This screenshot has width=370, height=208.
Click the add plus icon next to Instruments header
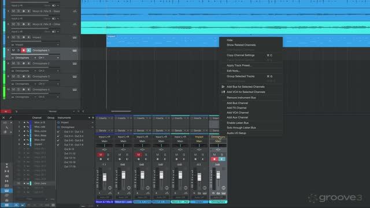(92, 118)
